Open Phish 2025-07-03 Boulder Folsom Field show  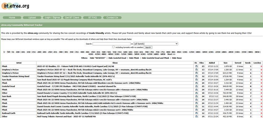(76, 66)
